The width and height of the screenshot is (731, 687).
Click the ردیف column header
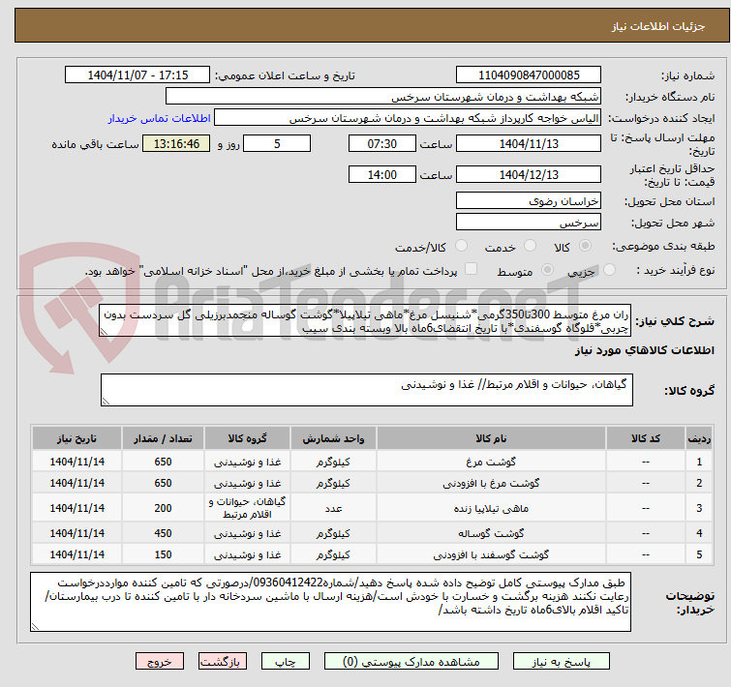click(699, 438)
